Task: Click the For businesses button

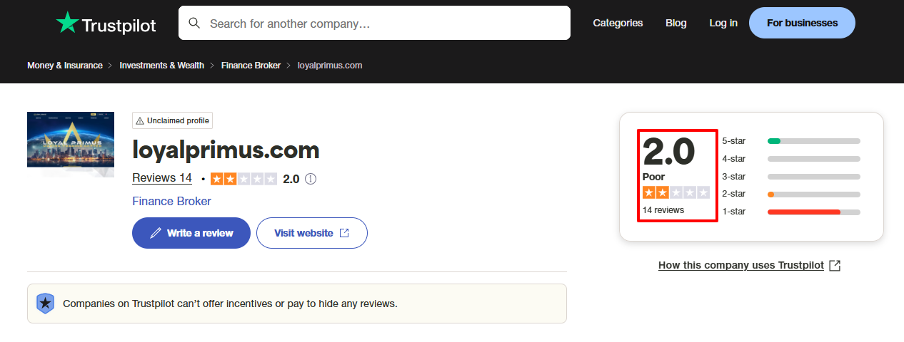Action: 802,23
